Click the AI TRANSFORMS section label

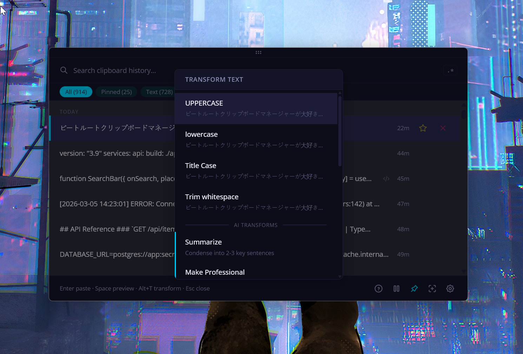[x=256, y=225]
